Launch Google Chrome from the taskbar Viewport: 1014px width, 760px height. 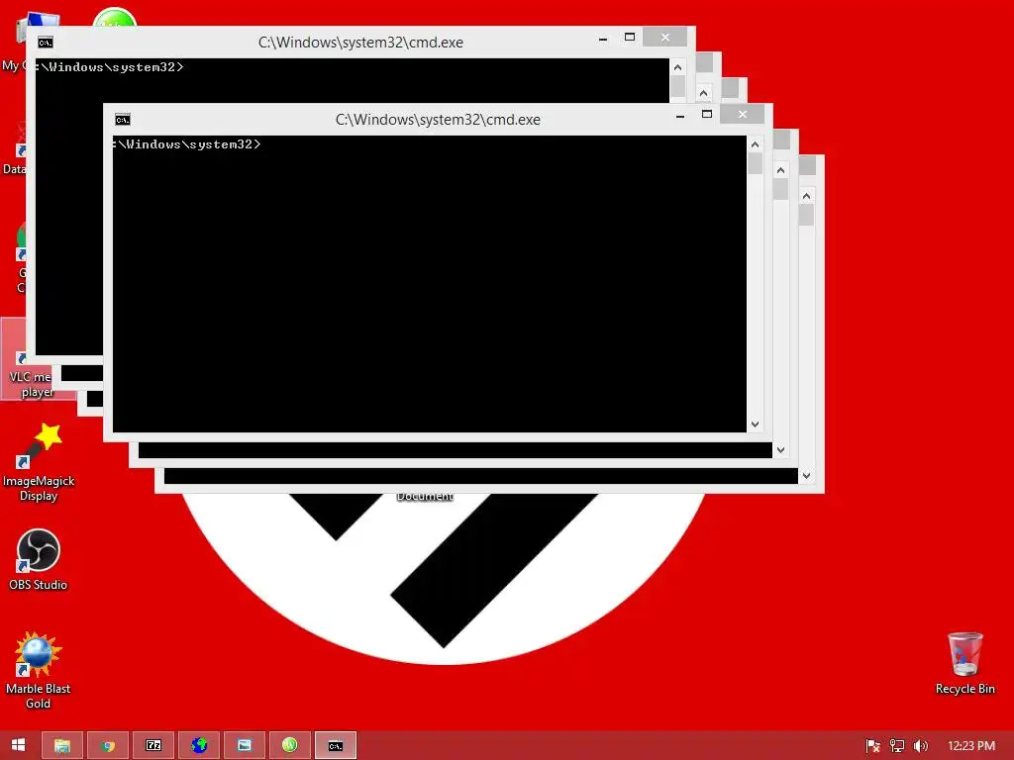coord(108,745)
